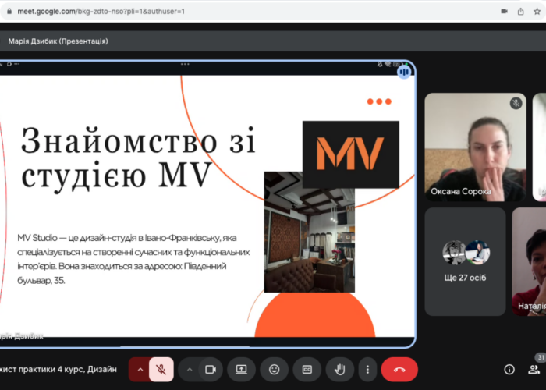This screenshot has height=390, width=546.
Task: Open meeting details info icon
Action: [x=509, y=369]
